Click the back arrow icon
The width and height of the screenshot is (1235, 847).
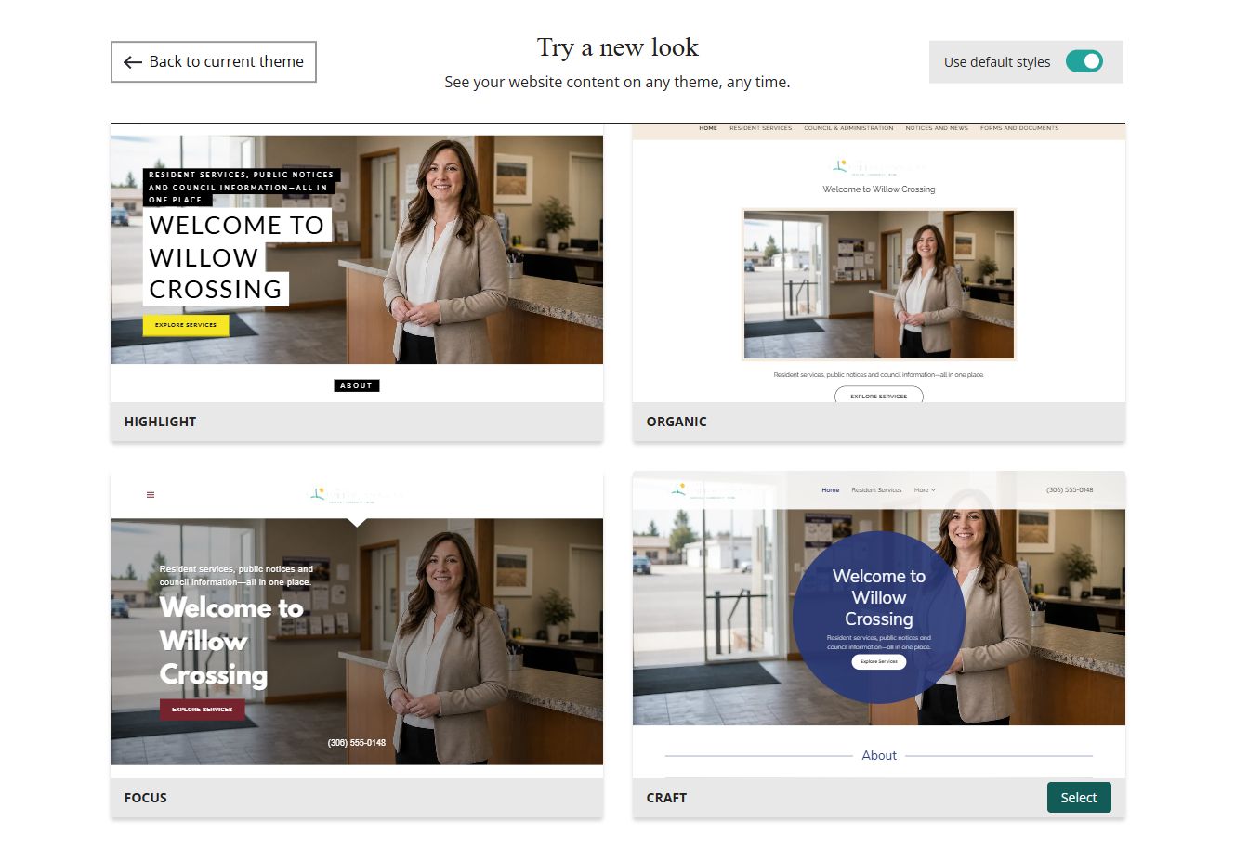click(133, 62)
